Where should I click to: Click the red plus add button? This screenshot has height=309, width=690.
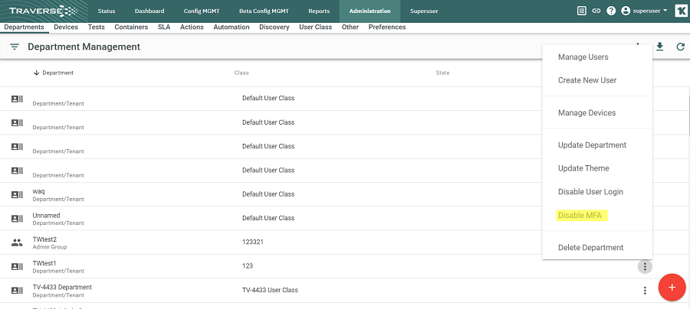click(x=672, y=288)
